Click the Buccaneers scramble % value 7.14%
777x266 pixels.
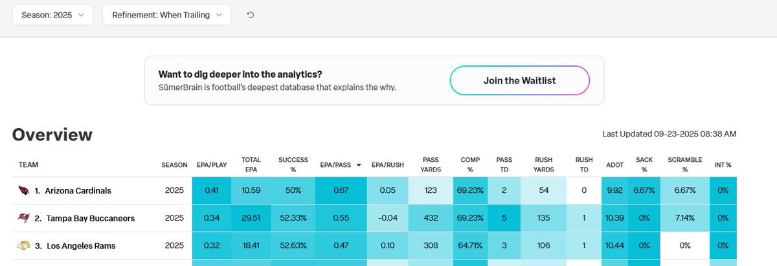(x=685, y=218)
